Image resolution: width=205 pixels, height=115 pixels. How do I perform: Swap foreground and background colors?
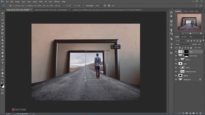[x=4, y=83]
